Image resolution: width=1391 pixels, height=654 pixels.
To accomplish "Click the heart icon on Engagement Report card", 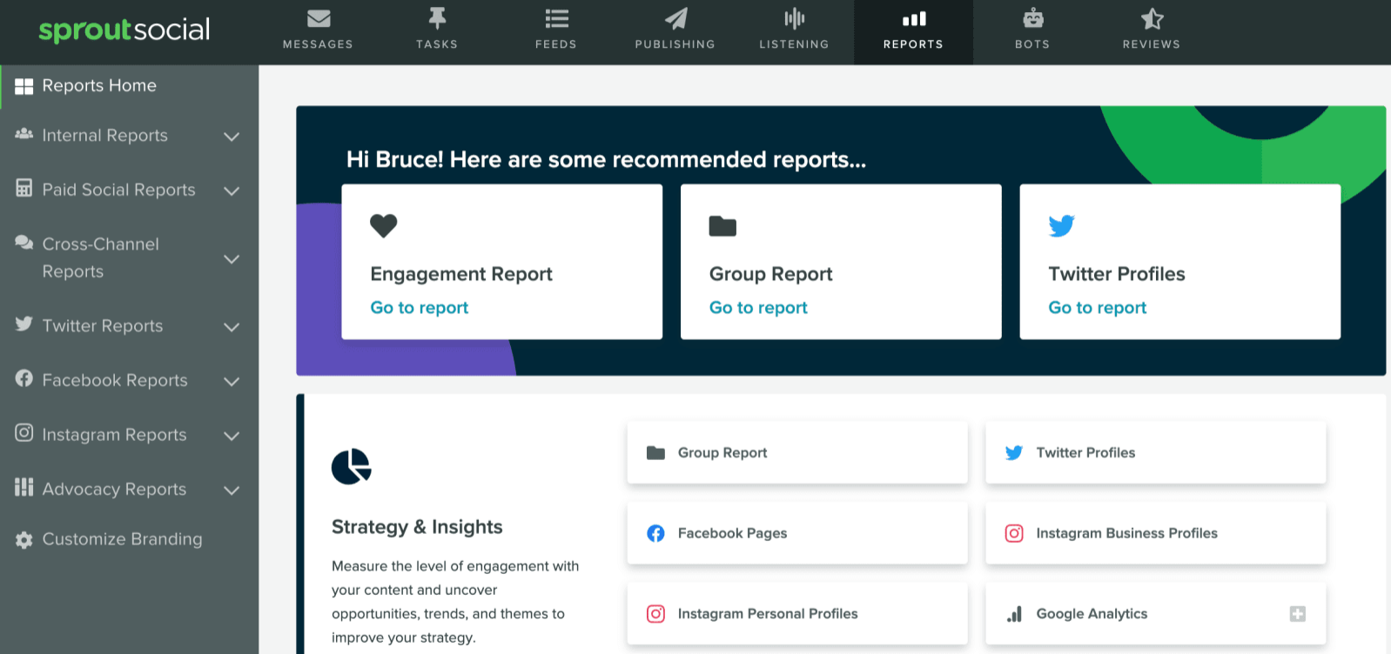I will point(383,226).
